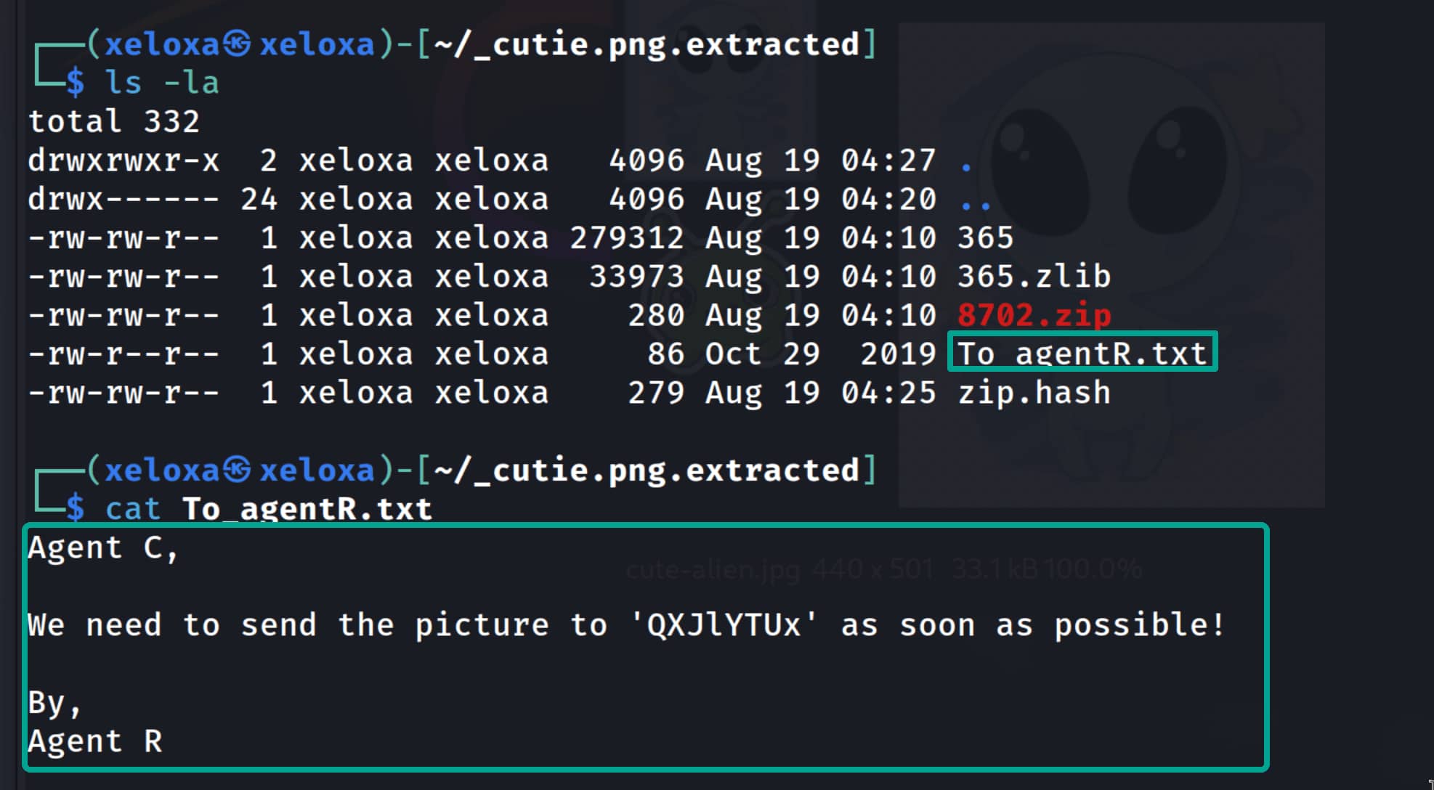This screenshot has height=790, width=1434.
Task: Click the red 8702.zip file name
Action: [x=1034, y=316]
